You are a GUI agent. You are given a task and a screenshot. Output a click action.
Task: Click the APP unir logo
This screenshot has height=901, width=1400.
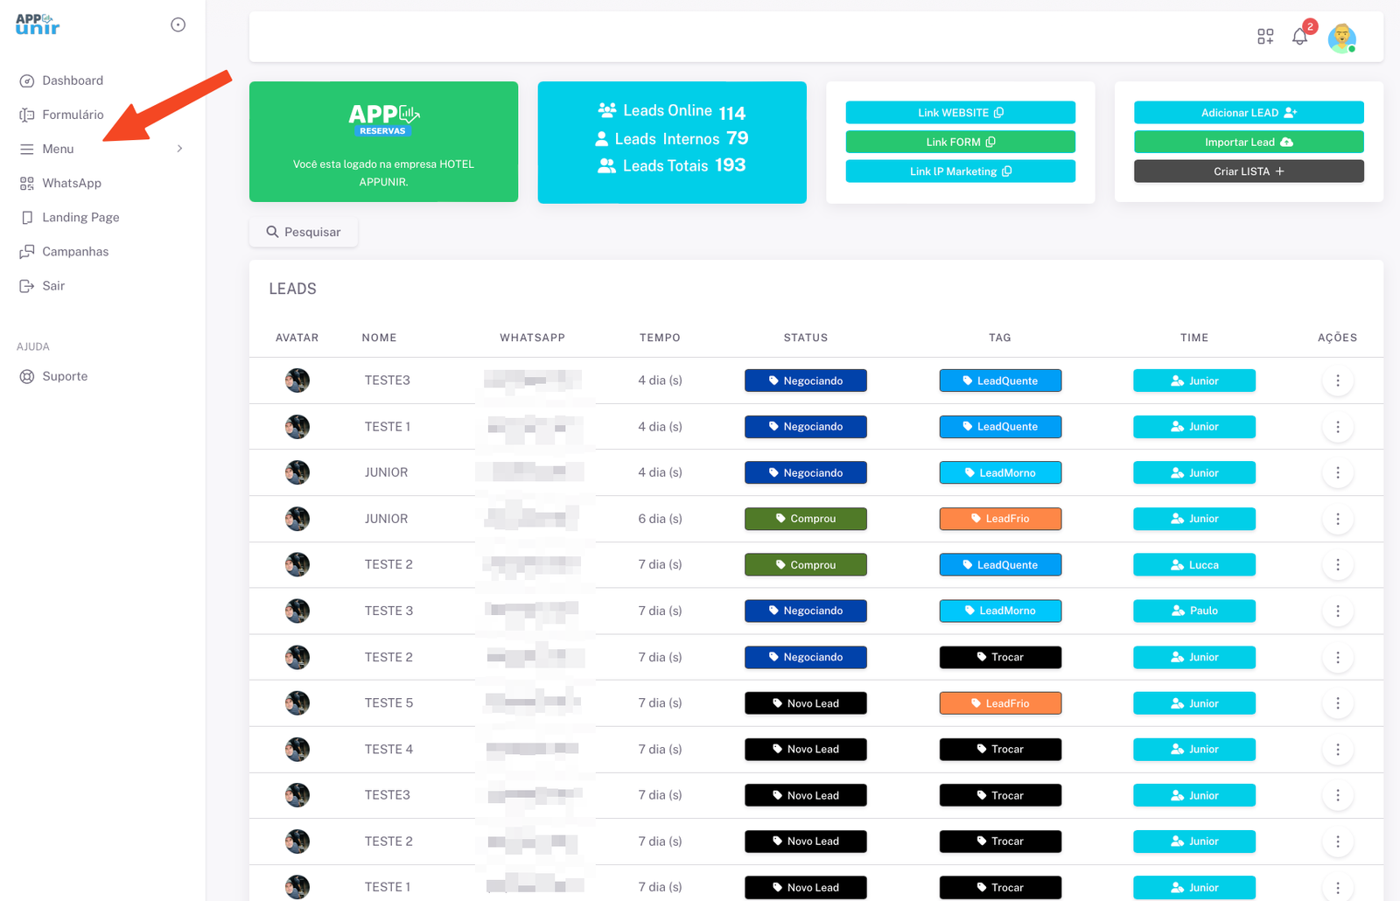point(38,24)
